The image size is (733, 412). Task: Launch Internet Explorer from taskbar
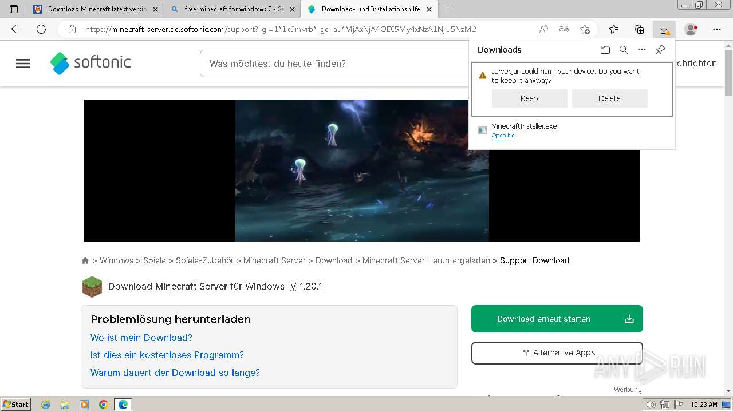pos(46,405)
